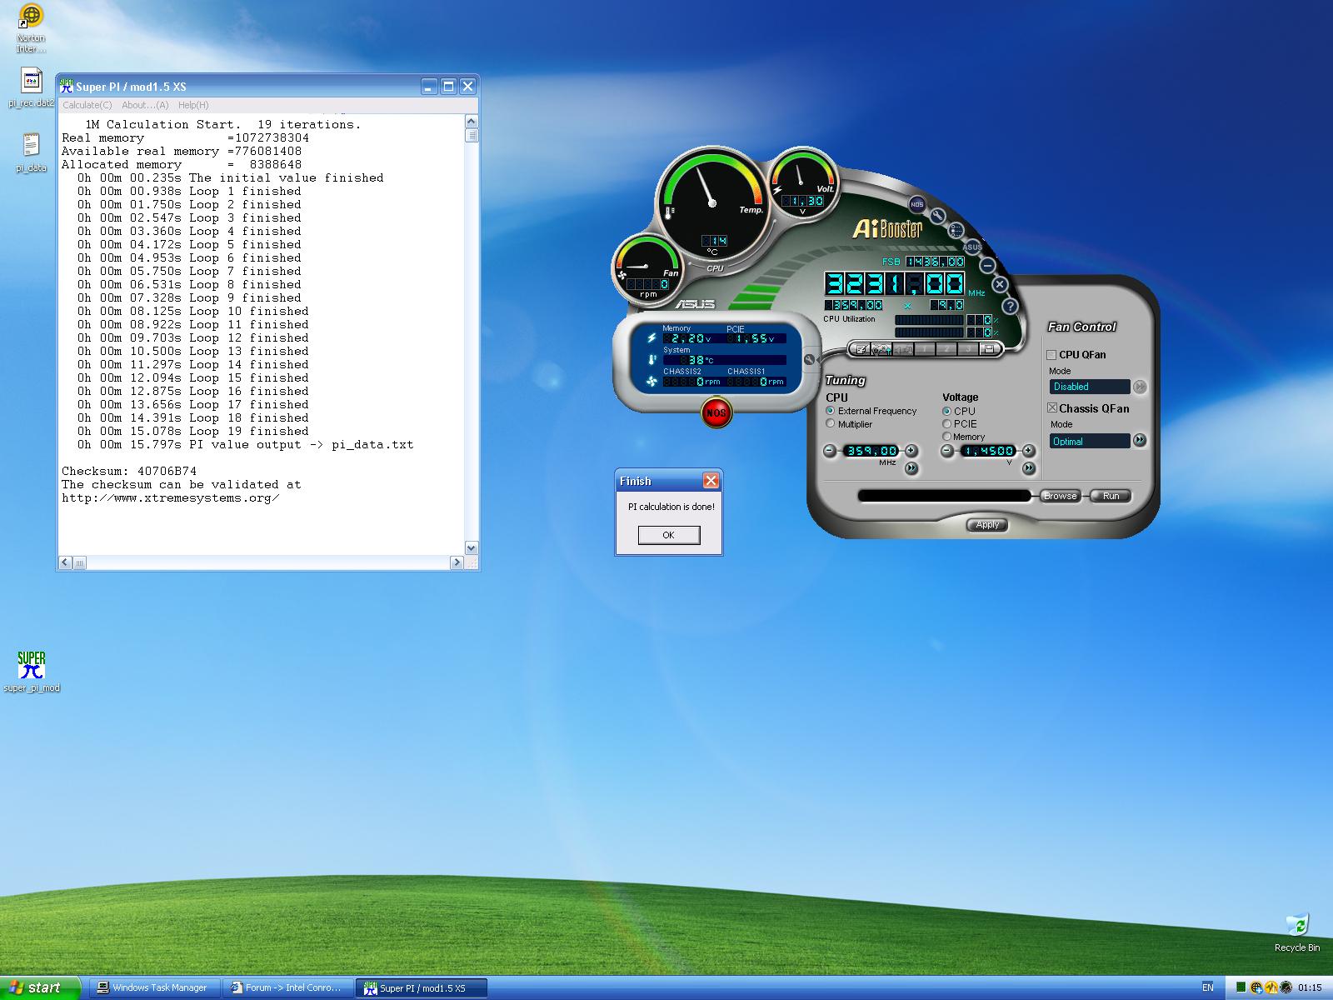Click the AiBooster minus minimize round icon
This screenshot has height=1000, width=1333.
[987, 265]
